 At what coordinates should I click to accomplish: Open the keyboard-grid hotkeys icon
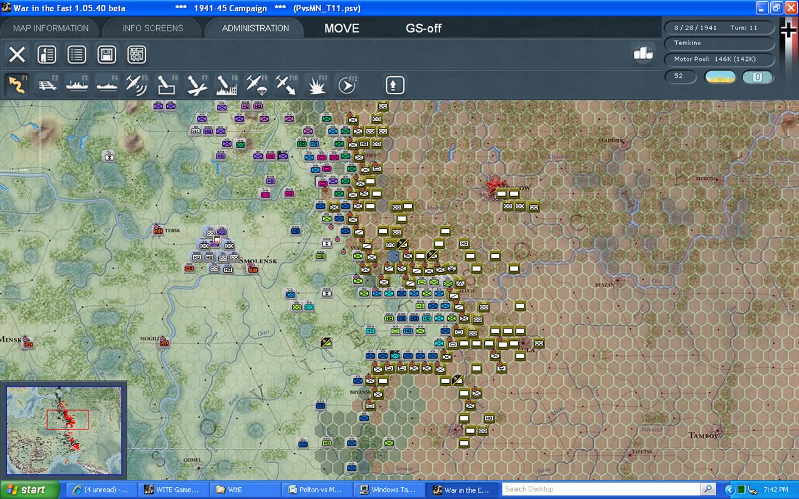(137, 55)
